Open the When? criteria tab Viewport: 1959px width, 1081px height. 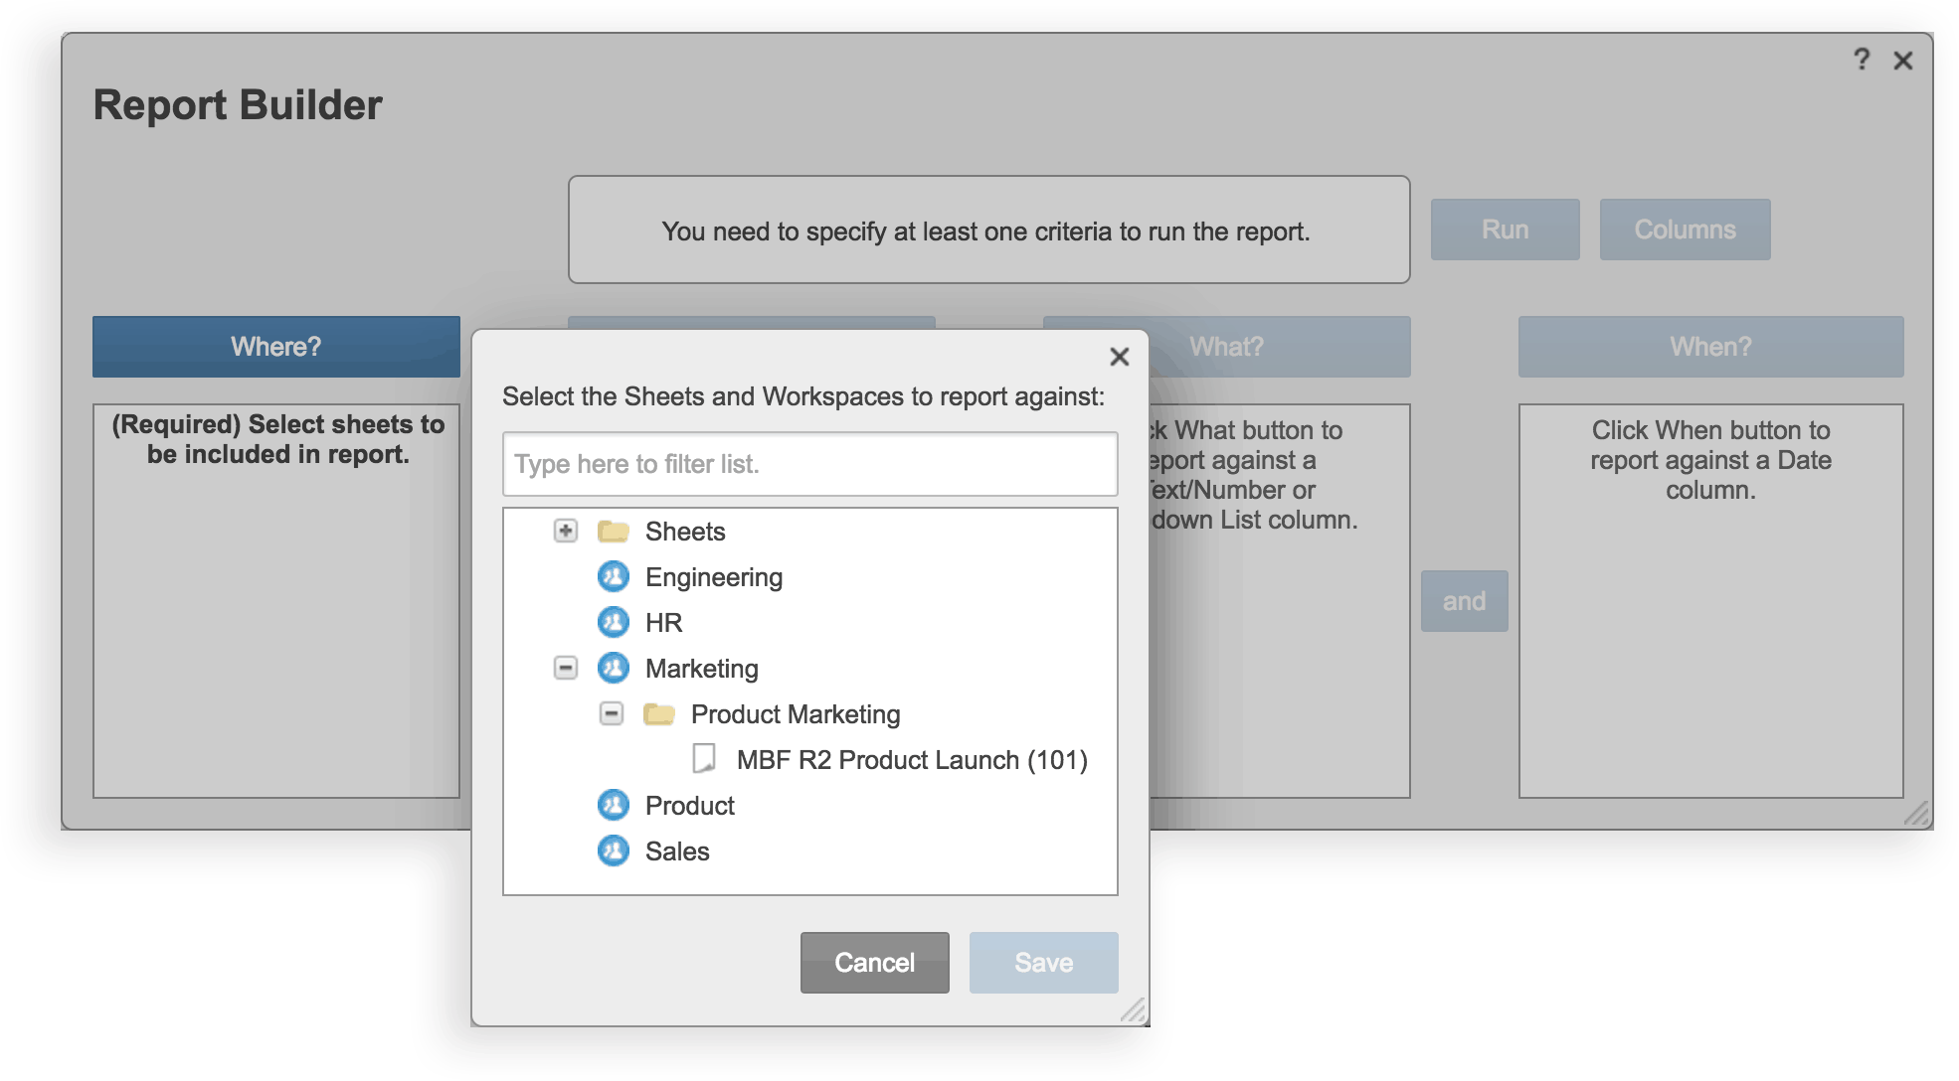coord(1710,347)
